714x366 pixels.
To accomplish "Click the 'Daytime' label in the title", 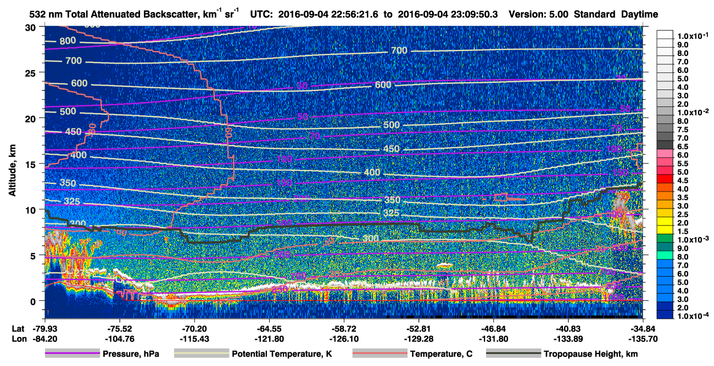I will click(640, 14).
